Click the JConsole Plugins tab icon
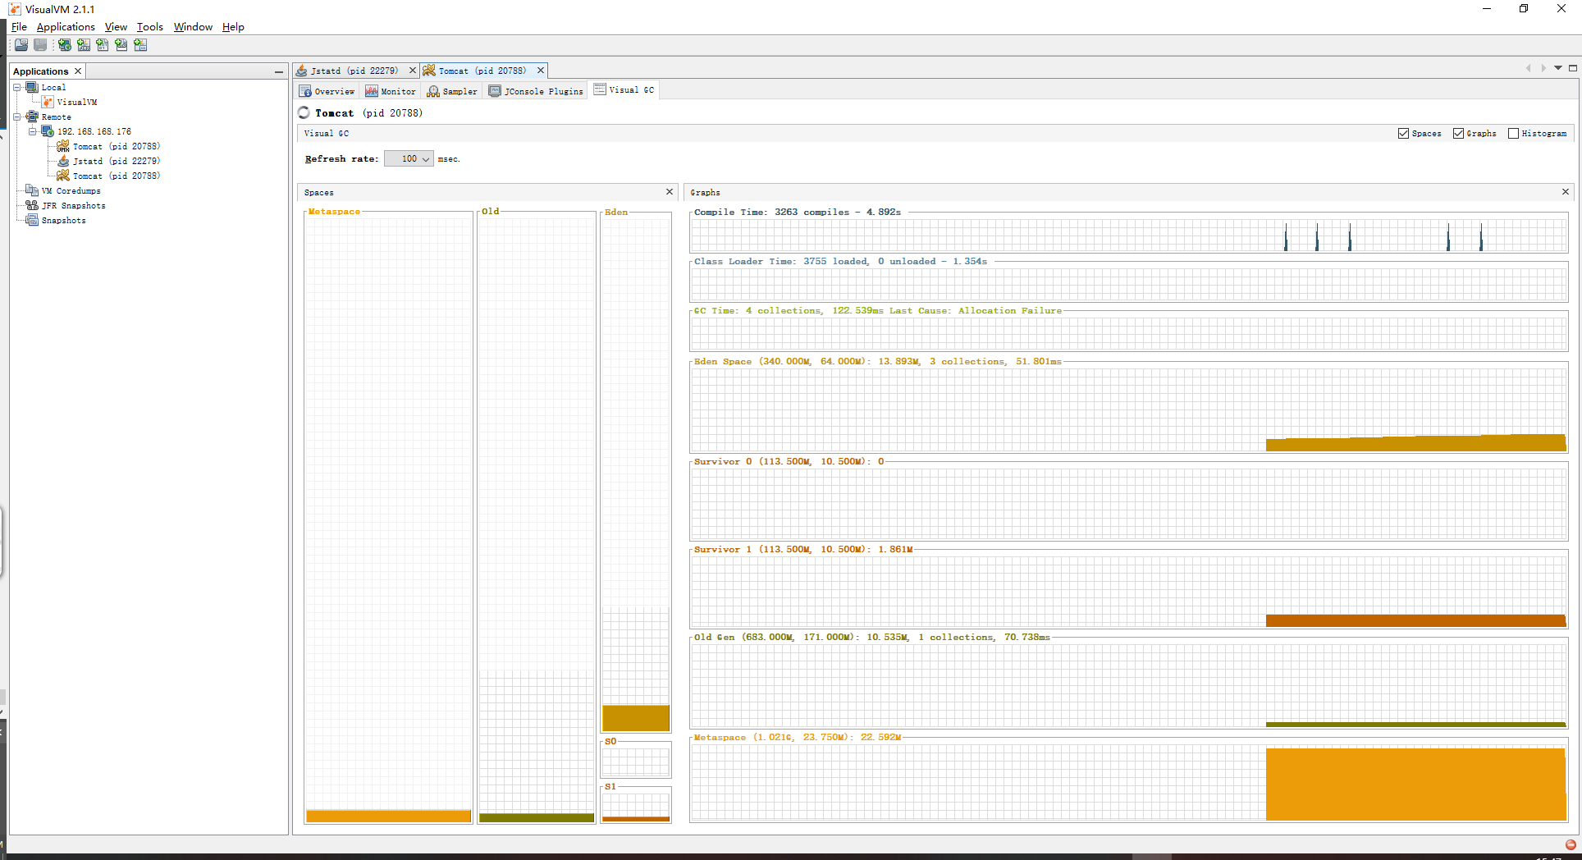 pos(495,91)
